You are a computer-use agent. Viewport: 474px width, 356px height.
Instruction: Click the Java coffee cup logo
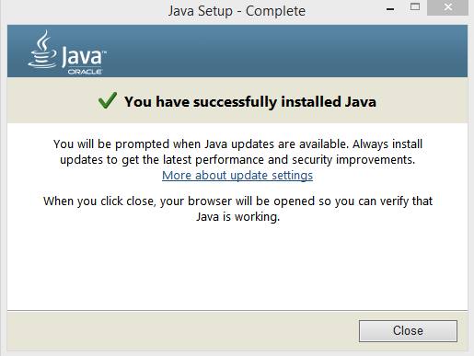tap(42, 49)
